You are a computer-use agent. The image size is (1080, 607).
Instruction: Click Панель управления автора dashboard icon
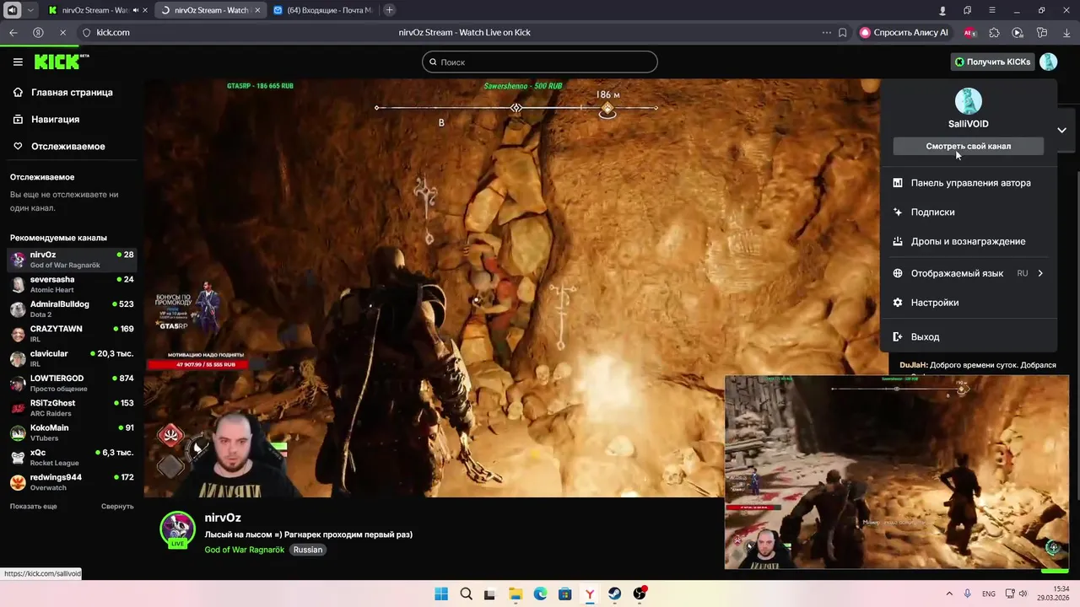tap(898, 183)
